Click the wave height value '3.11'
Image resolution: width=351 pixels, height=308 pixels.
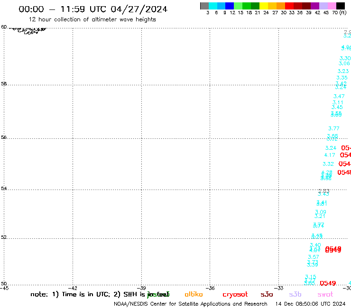click(x=338, y=102)
